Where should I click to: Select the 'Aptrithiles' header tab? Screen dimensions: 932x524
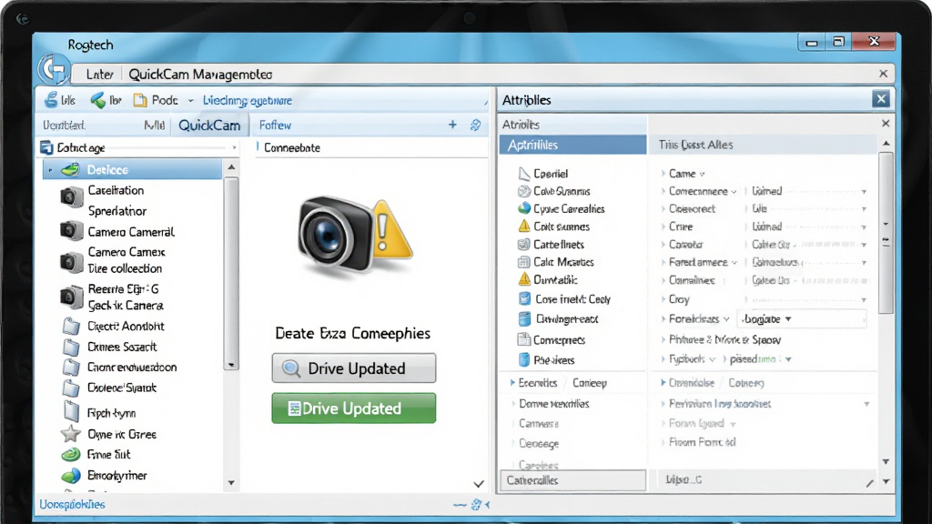click(x=572, y=145)
